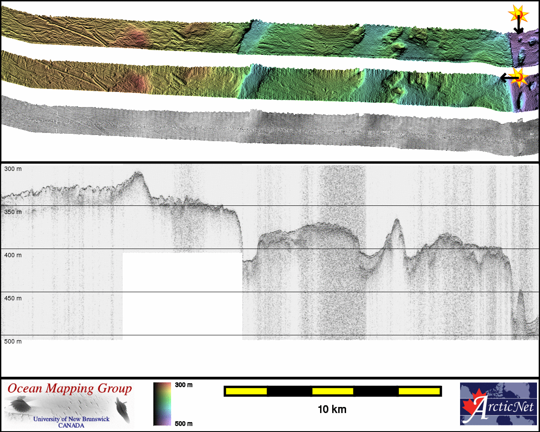Click the 400 m depth axis label
The image size is (540, 432).
(13, 255)
